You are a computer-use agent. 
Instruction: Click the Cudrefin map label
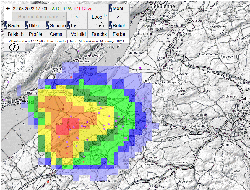57,124
